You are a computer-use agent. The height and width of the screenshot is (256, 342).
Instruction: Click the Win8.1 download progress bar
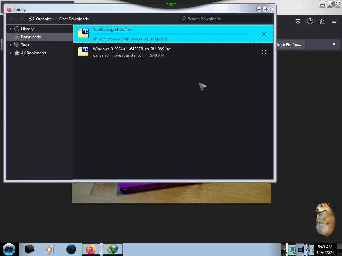(171, 34)
